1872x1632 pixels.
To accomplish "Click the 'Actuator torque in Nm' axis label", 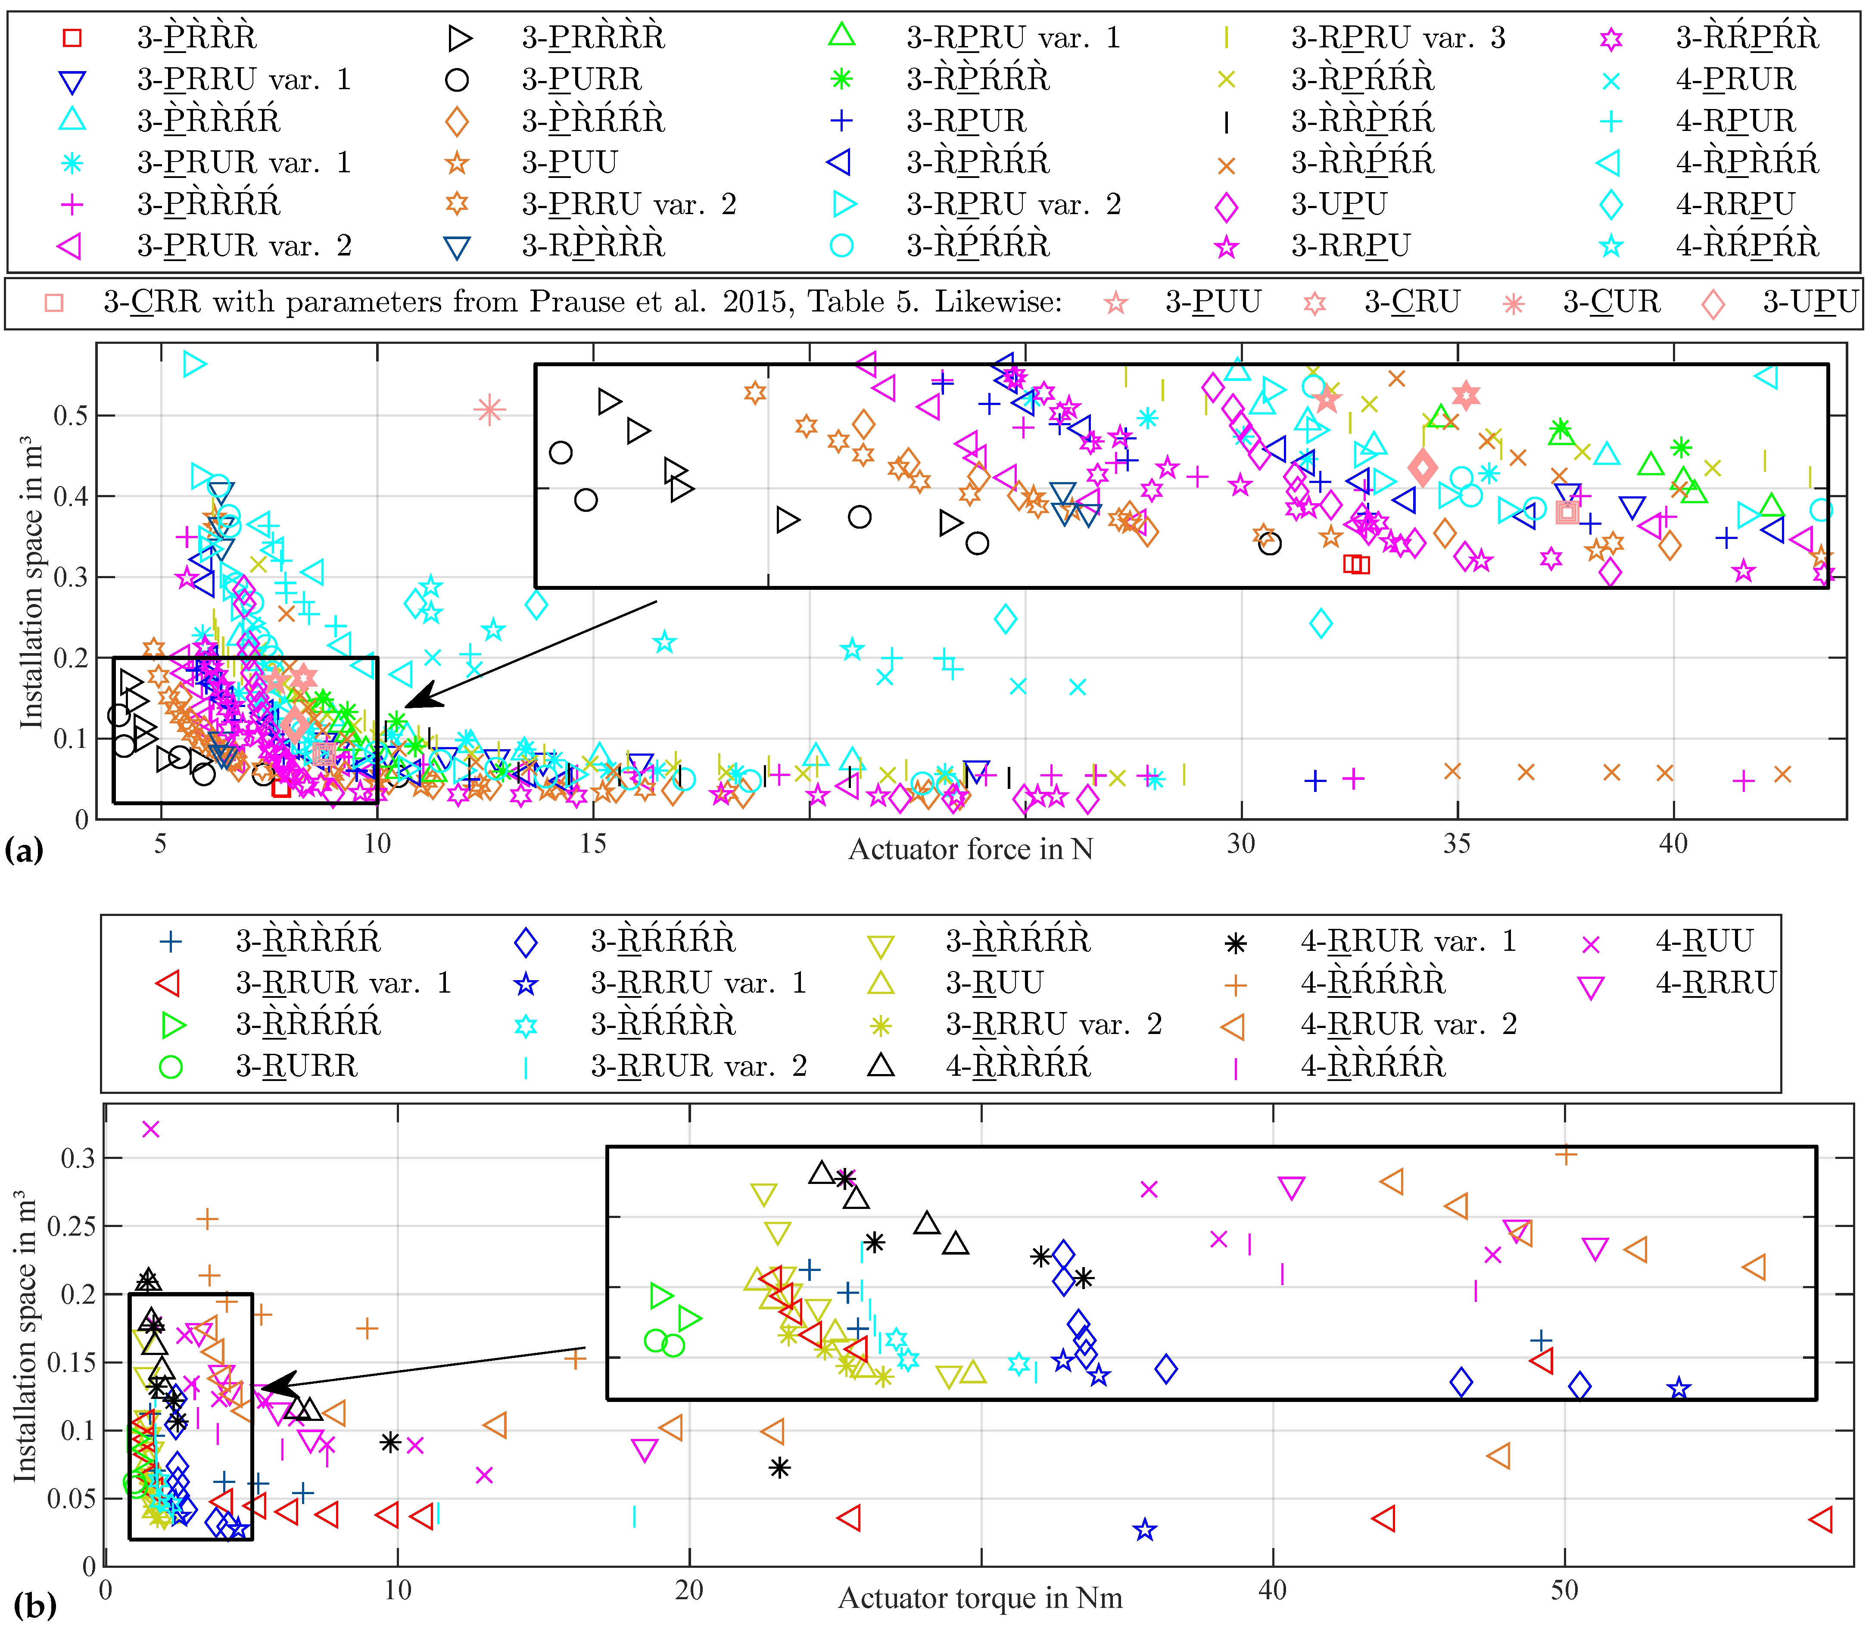I will (x=980, y=1598).
